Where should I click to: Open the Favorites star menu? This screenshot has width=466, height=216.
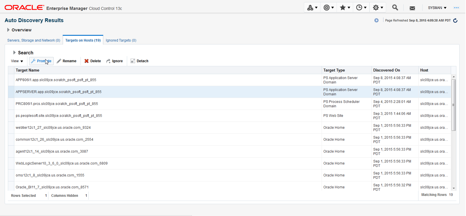345,8
